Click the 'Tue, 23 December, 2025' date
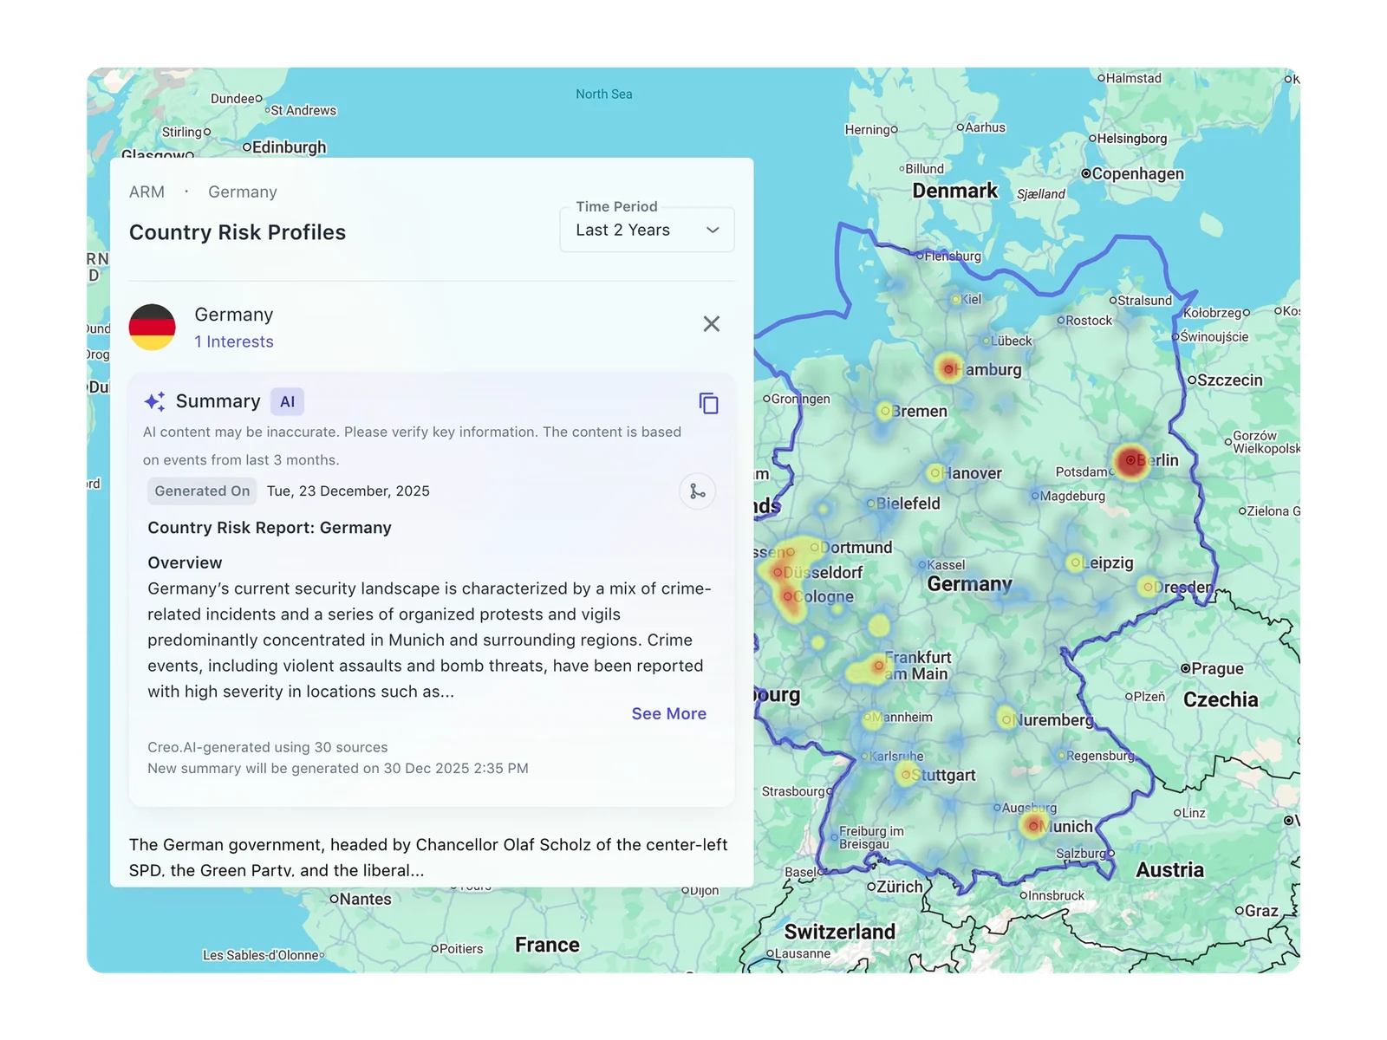 (x=348, y=491)
